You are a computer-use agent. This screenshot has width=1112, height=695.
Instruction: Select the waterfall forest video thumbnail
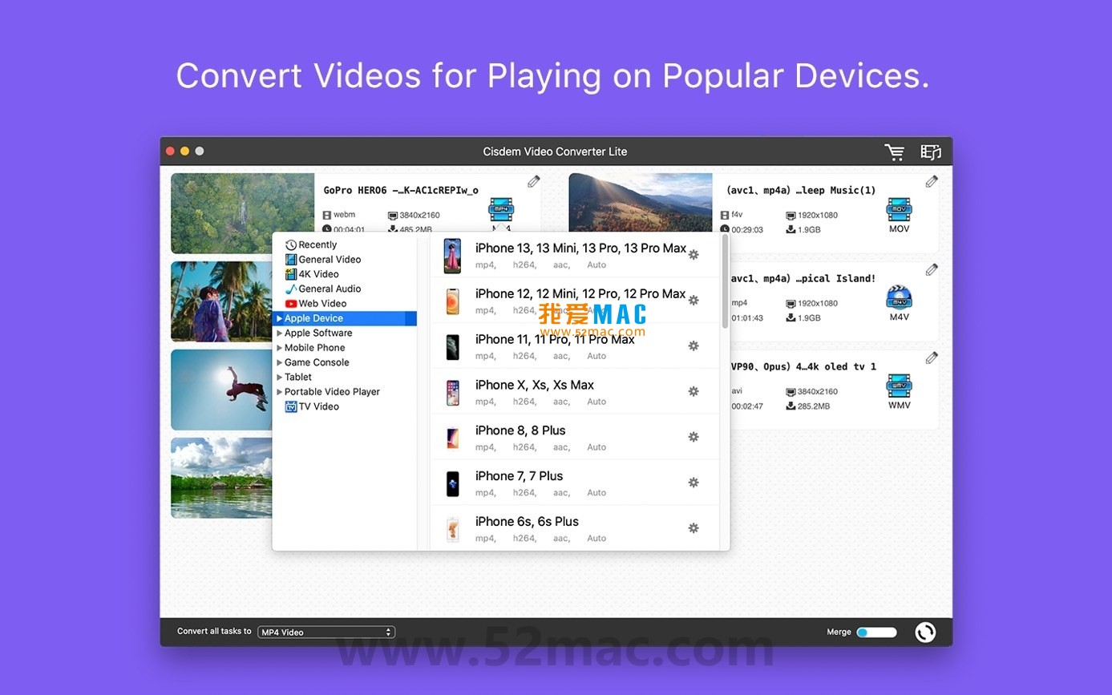[x=242, y=213]
